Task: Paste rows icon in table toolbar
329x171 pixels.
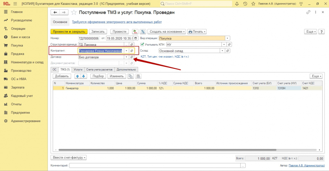Action: point(138,76)
